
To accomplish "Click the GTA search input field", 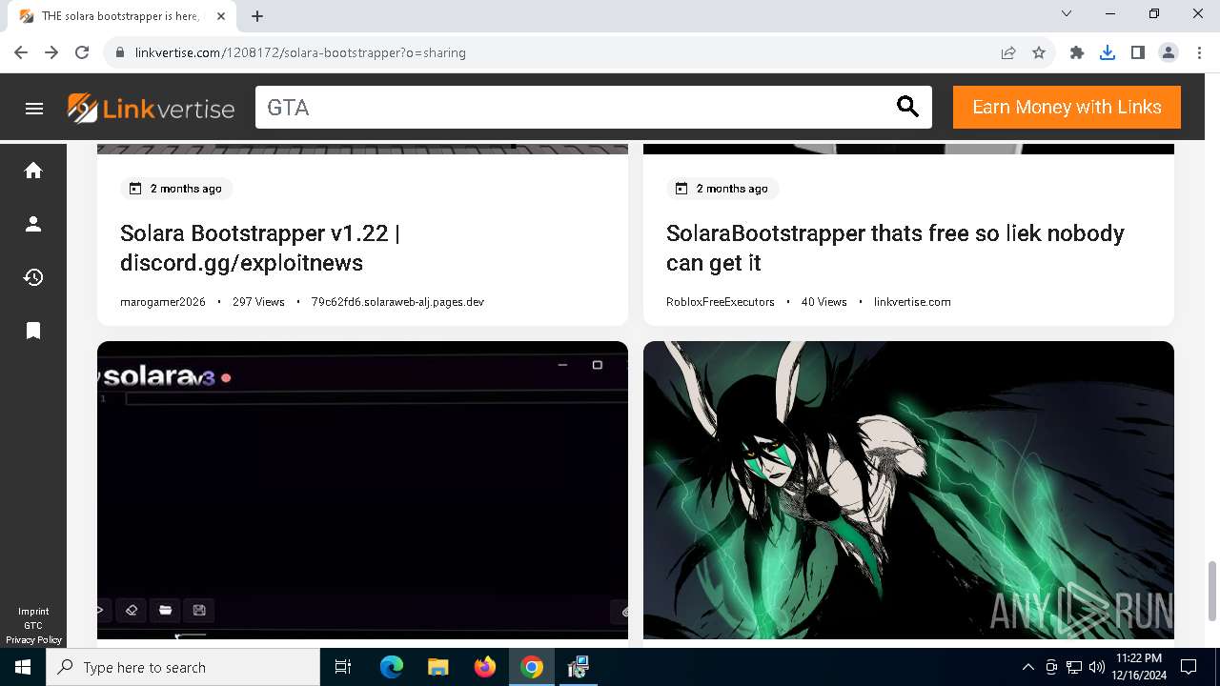I will 572,108.
